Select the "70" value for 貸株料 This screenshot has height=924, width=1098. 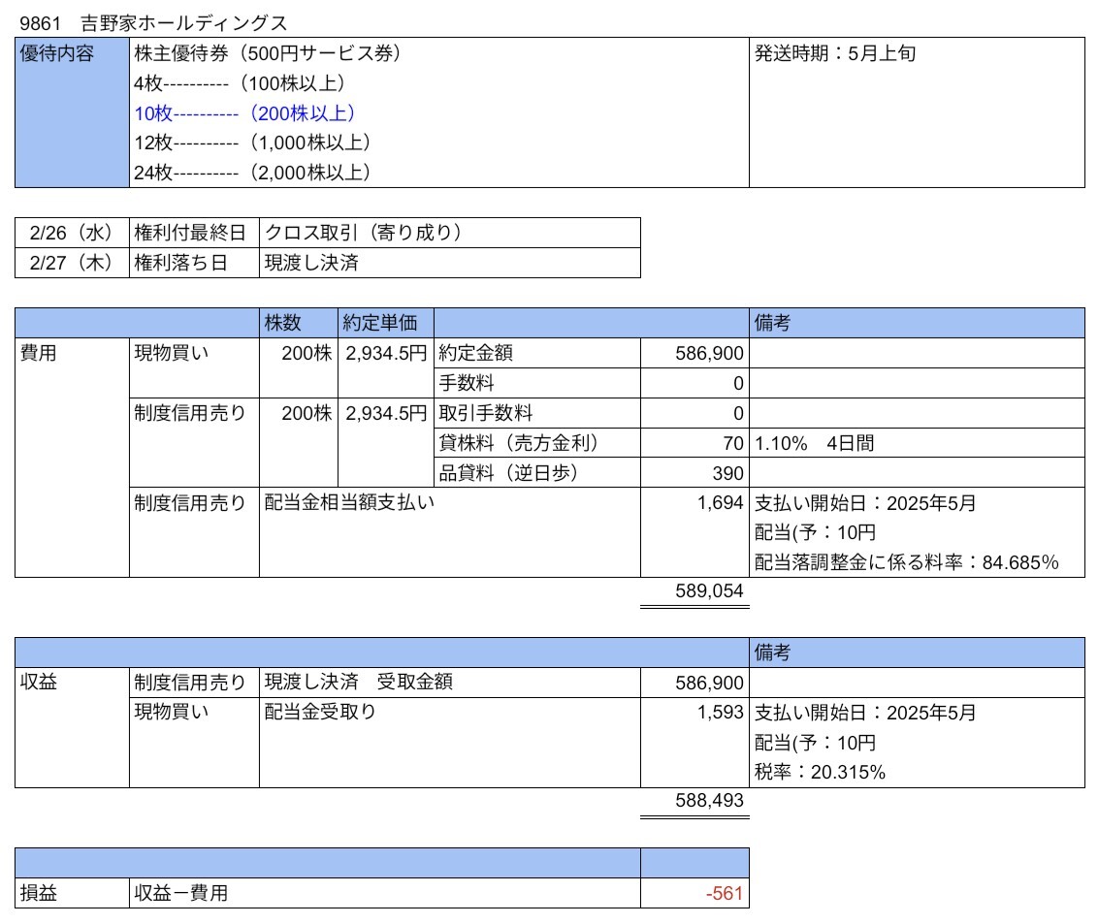733,443
